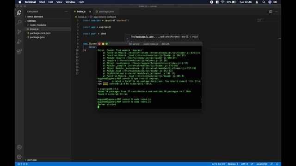296x166 pixels.
Task: Click the Terminal window title bar
Action: click(149, 44)
